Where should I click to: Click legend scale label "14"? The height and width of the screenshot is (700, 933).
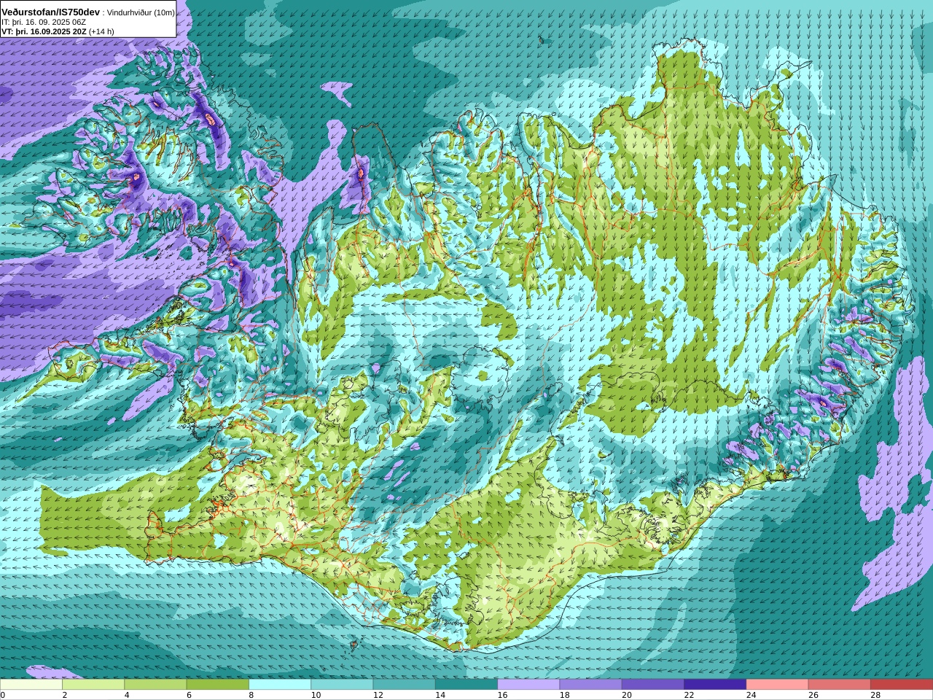click(x=440, y=695)
